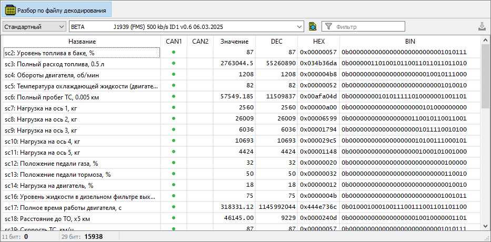The width and height of the screenshot is (491, 242).
Task: Click green CAN1 indicator for sc2 fuel level
Action: (173, 52)
